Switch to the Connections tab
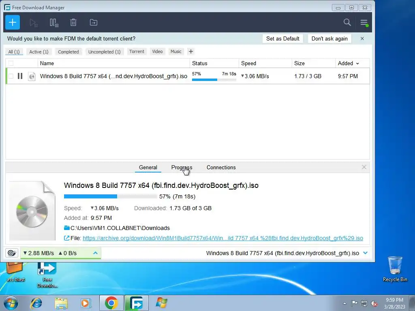 click(x=221, y=167)
